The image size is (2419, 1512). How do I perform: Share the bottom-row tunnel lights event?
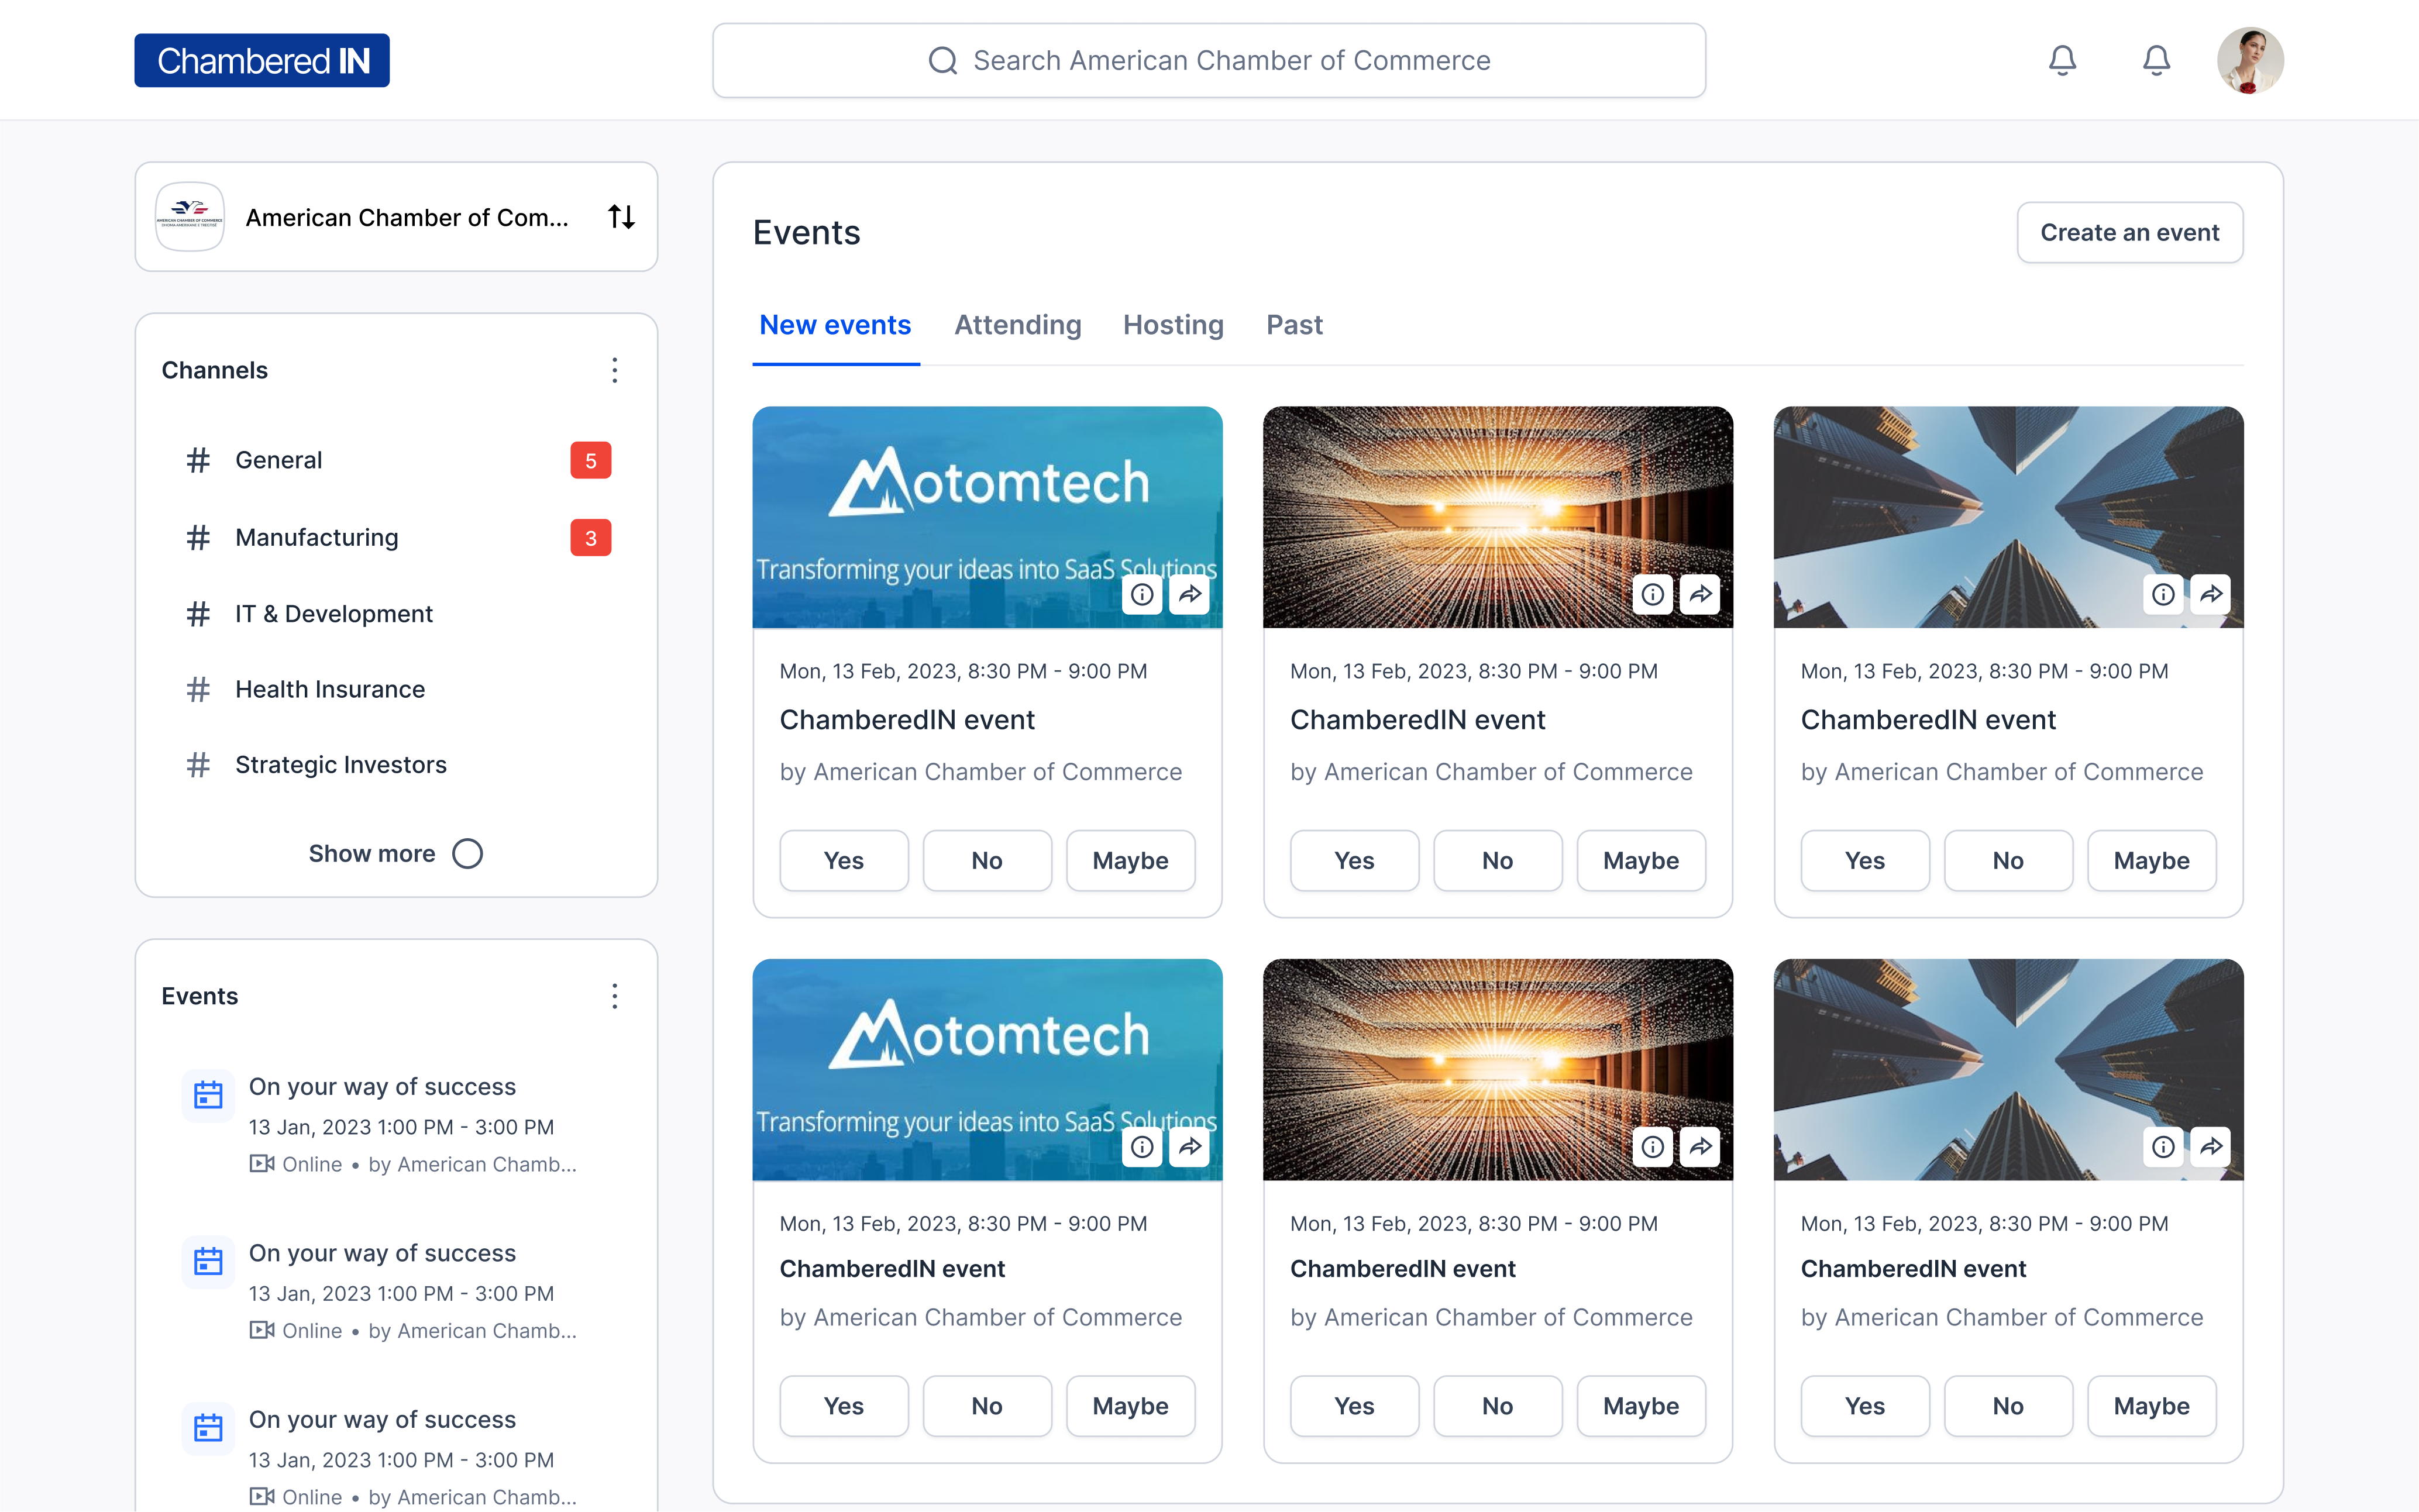[1700, 1146]
